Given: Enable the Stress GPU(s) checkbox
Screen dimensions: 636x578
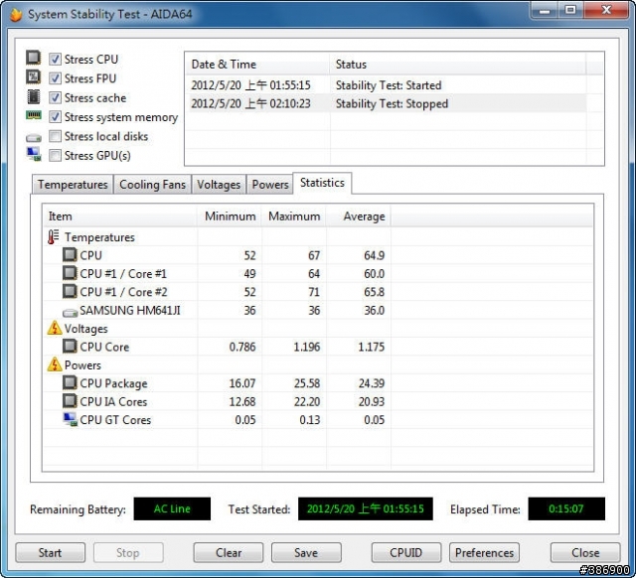Looking at the screenshot, I should pyautogui.click(x=55, y=155).
